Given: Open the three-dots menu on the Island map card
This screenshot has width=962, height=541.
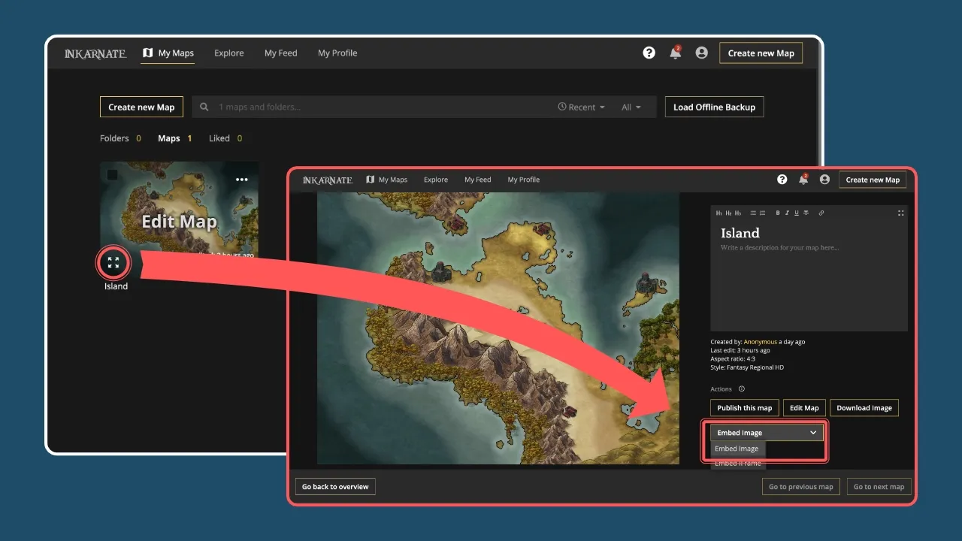Looking at the screenshot, I should [241, 180].
